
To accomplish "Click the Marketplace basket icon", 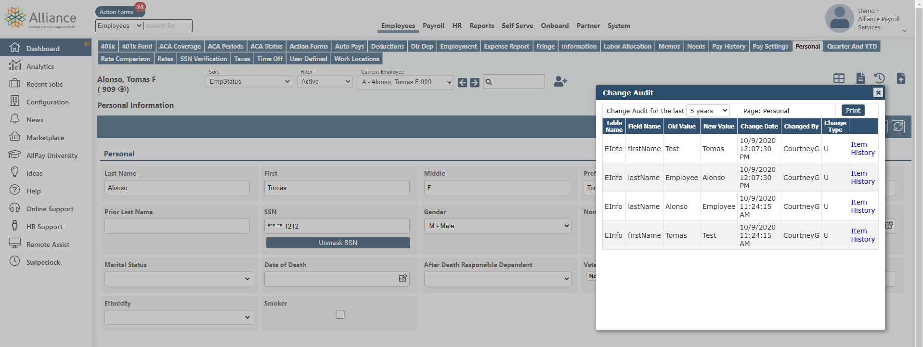I will [x=15, y=137].
